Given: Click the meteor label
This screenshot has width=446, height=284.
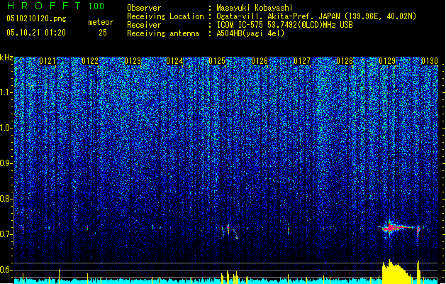Looking at the screenshot, I should coord(101,22).
